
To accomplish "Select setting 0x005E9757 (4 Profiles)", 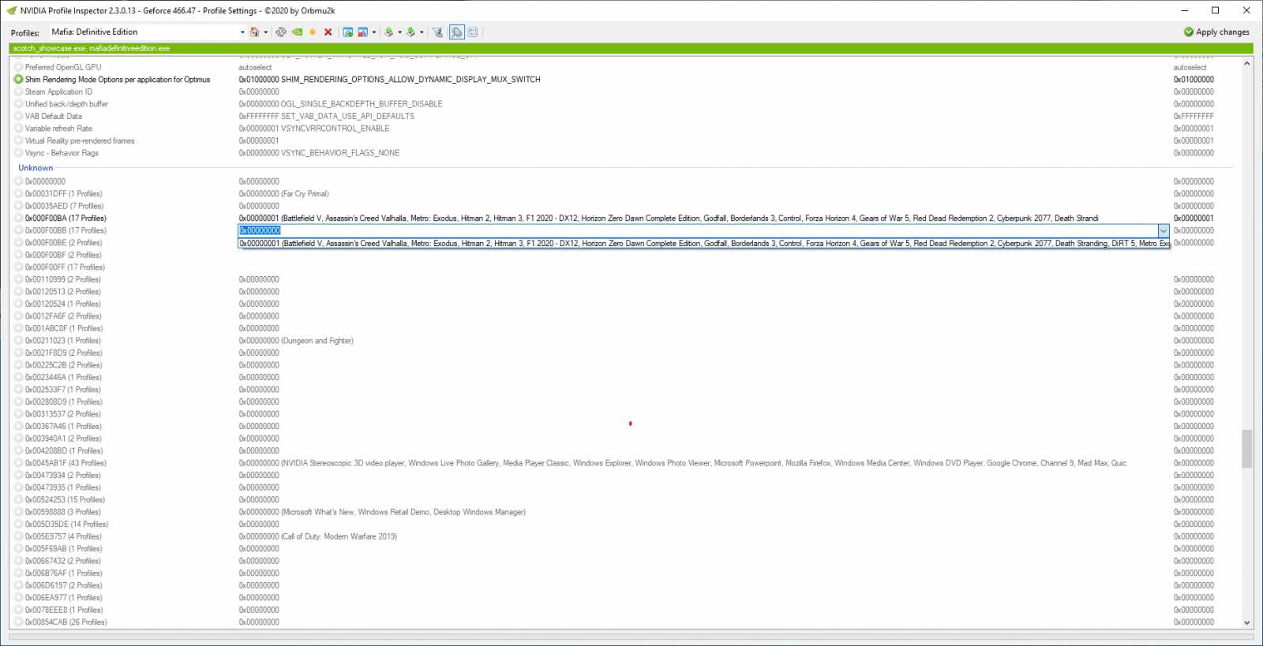I will pos(63,536).
